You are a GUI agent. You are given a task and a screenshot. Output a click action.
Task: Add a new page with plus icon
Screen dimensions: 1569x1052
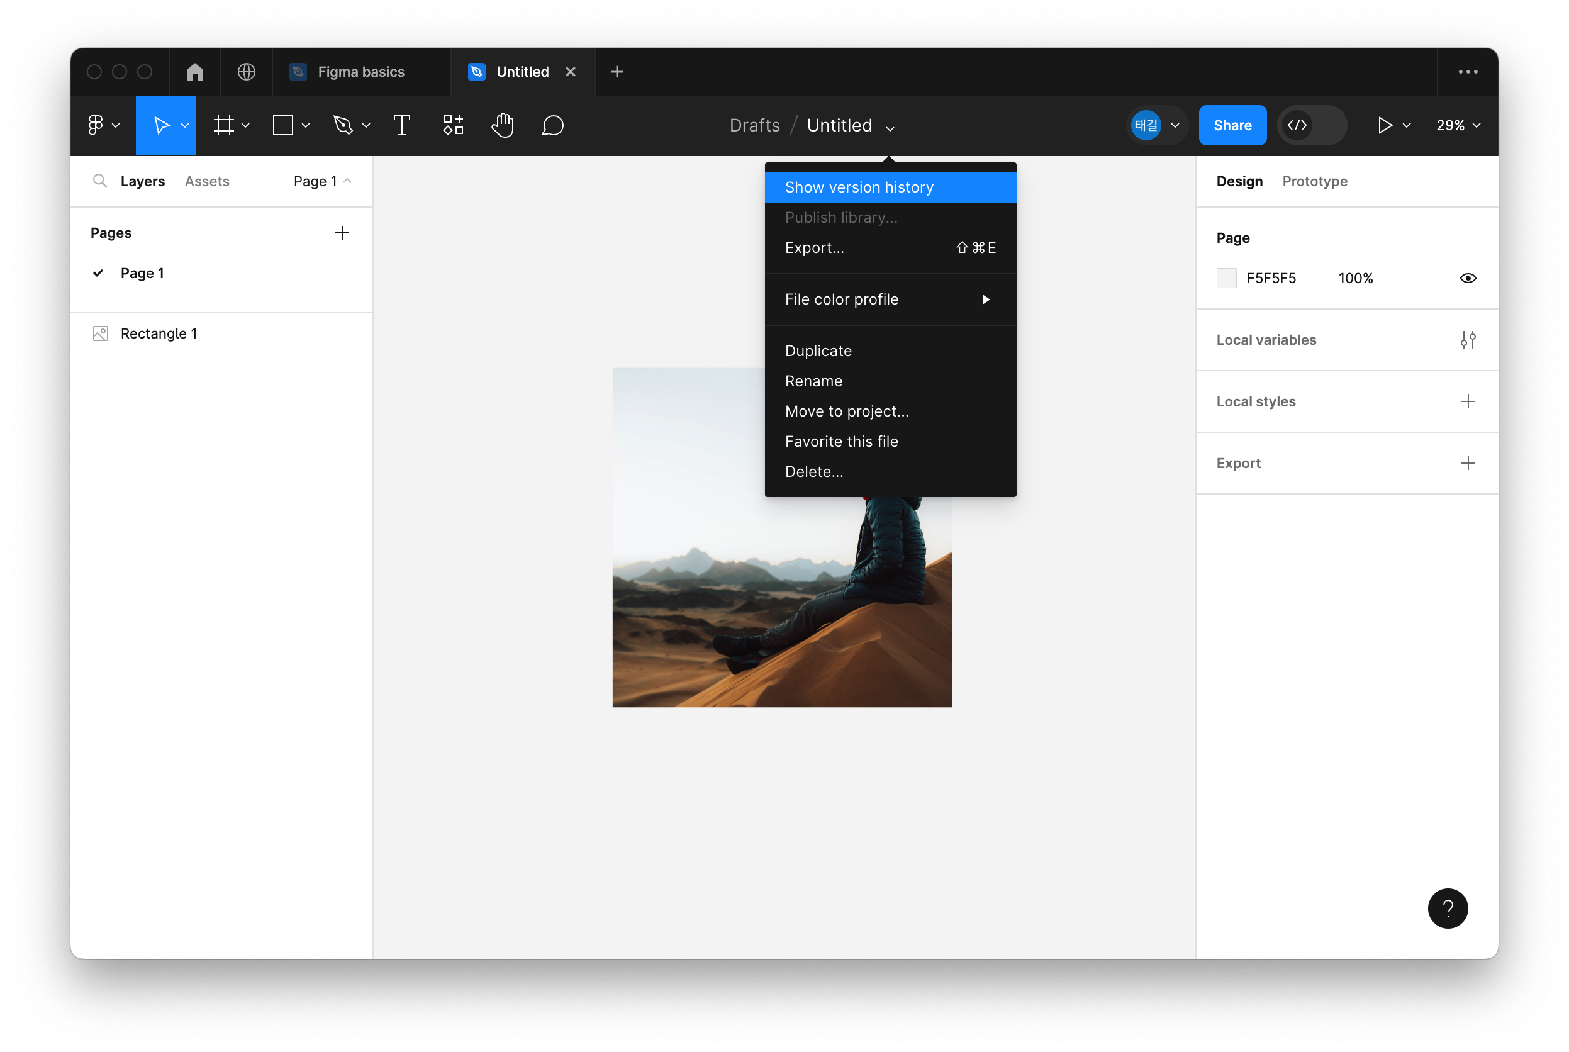pyautogui.click(x=342, y=233)
